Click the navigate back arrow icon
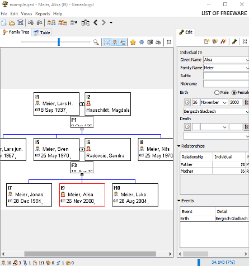Viewport: 249px width, 266px height. pyautogui.click(x=96, y=23)
